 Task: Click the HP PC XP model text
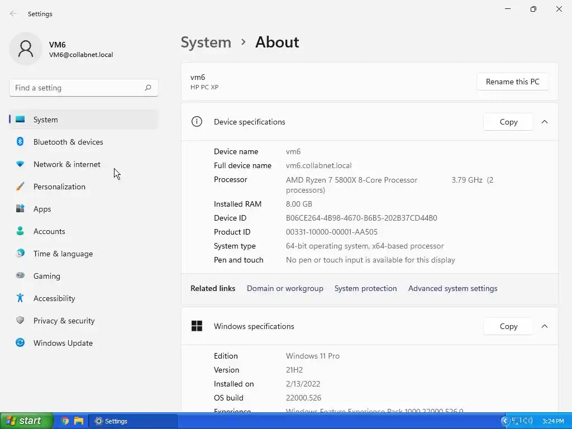pyautogui.click(x=204, y=87)
